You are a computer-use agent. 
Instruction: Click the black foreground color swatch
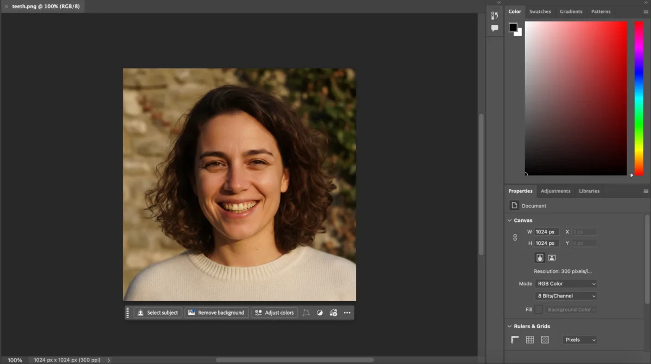[x=513, y=28]
